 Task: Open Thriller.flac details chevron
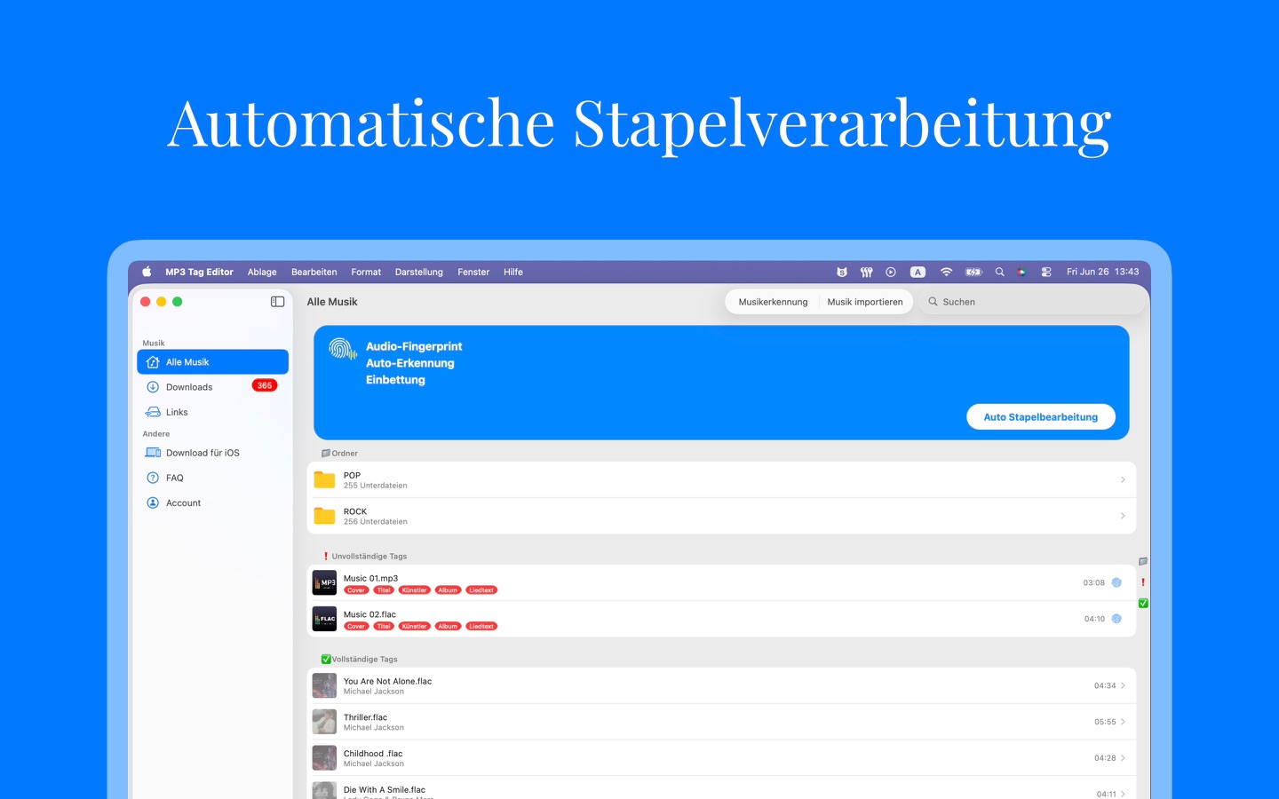(1123, 722)
